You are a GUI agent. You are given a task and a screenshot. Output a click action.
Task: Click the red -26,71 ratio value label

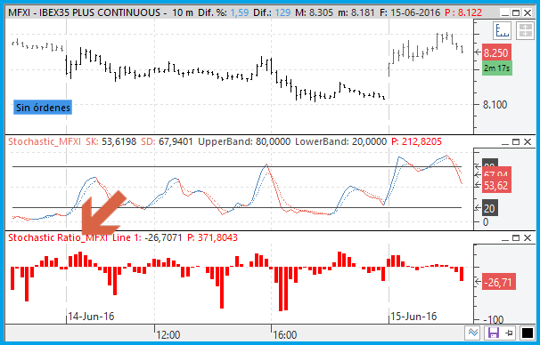pos(498,283)
